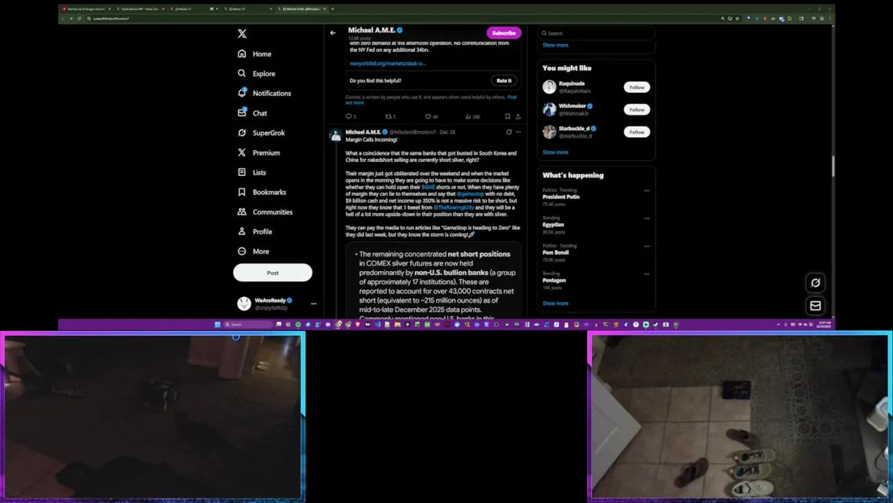Screen dimensions: 893x503
Task: Open more options on Margin Calls post
Action: (518, 132)
